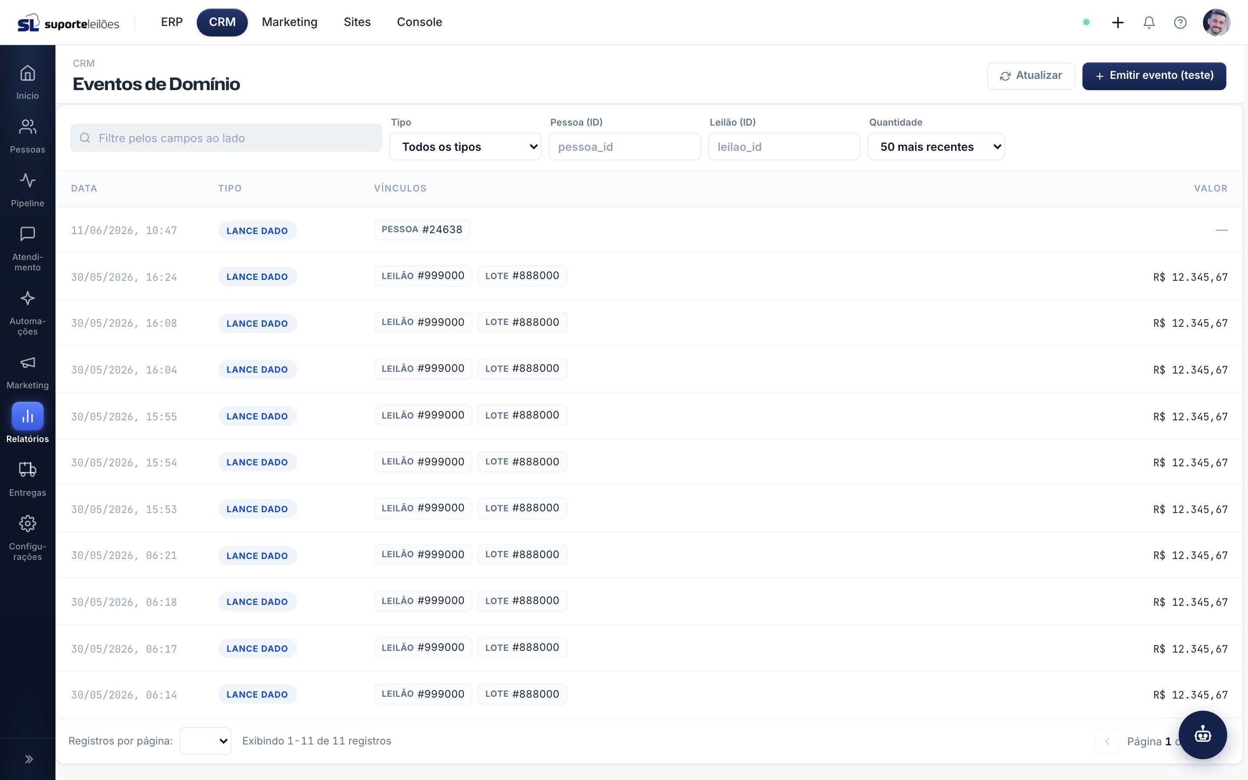Click the CRM breadcrumb link
This screenshot has width=1248, height=780.
tap(84, 63)
